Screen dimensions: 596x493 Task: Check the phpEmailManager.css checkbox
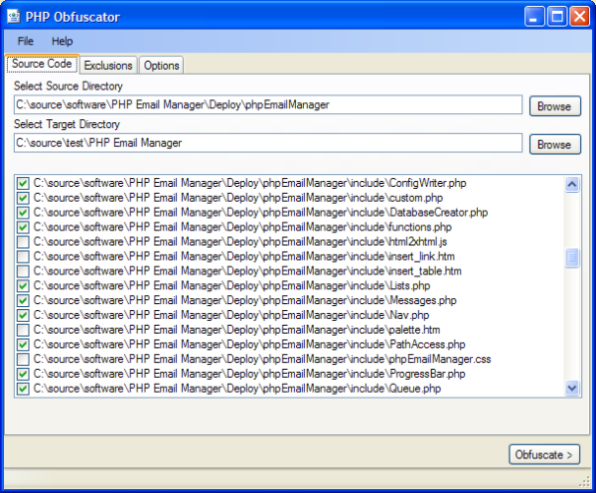click(23, 359)
